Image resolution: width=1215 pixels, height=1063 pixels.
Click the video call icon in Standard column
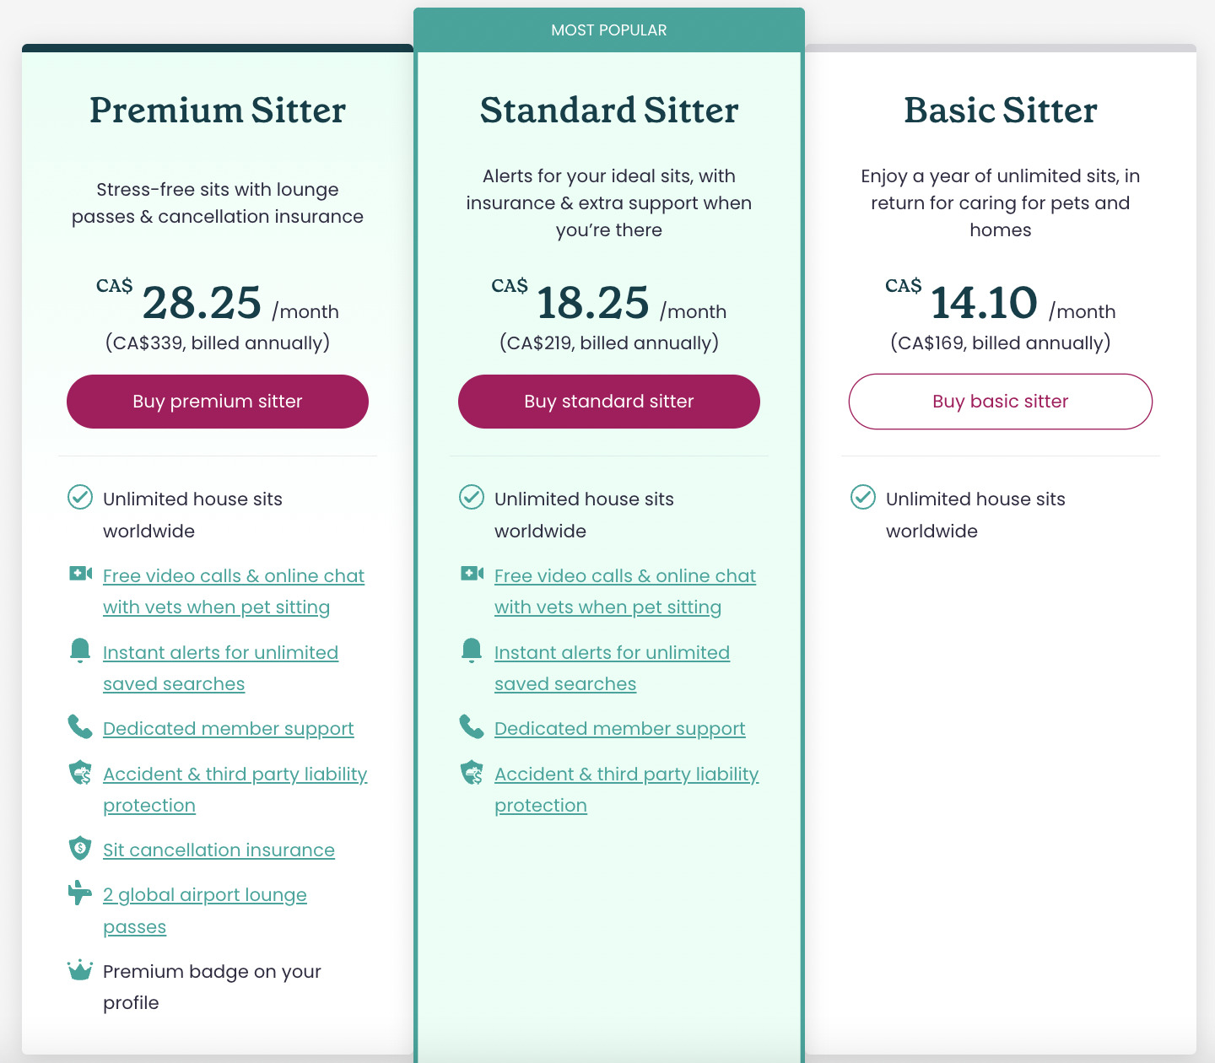(x=472, y=574)
